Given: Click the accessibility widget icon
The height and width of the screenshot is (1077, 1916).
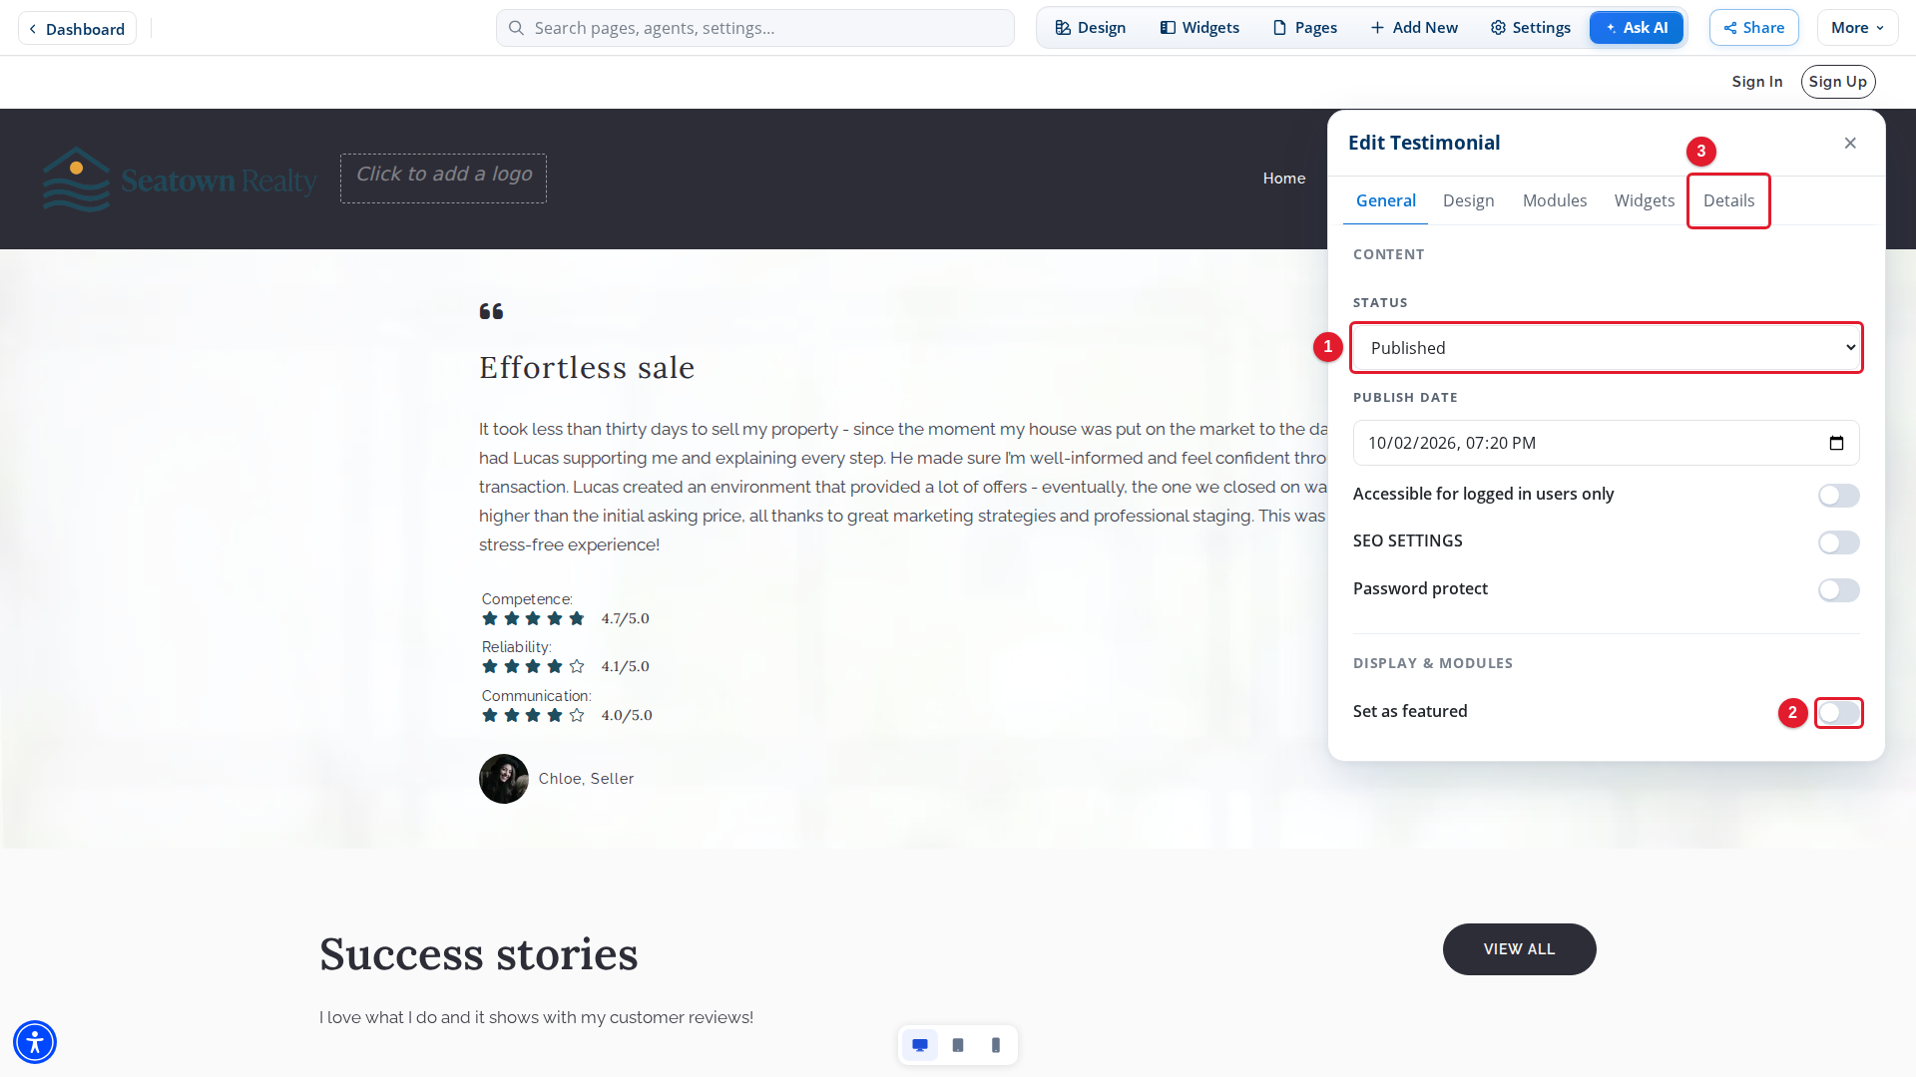Looking at the screenshot, I should [x=35, y=1042].
